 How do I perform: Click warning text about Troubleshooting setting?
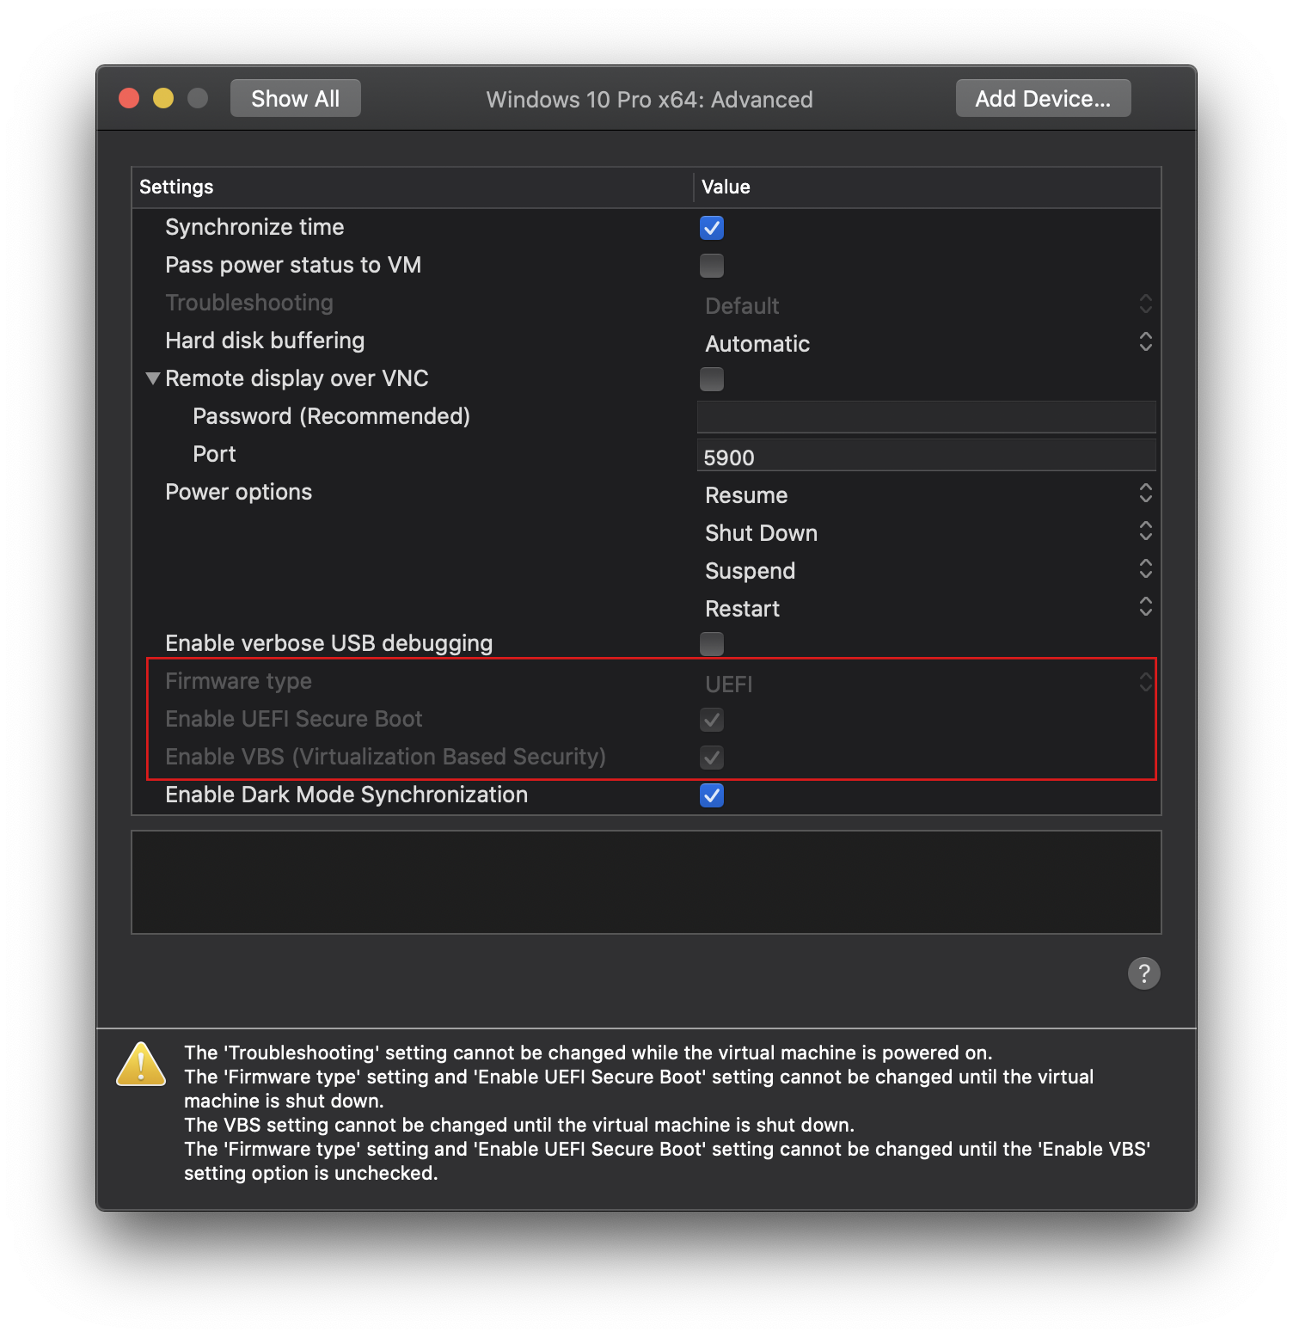[x=588, y=1053]
